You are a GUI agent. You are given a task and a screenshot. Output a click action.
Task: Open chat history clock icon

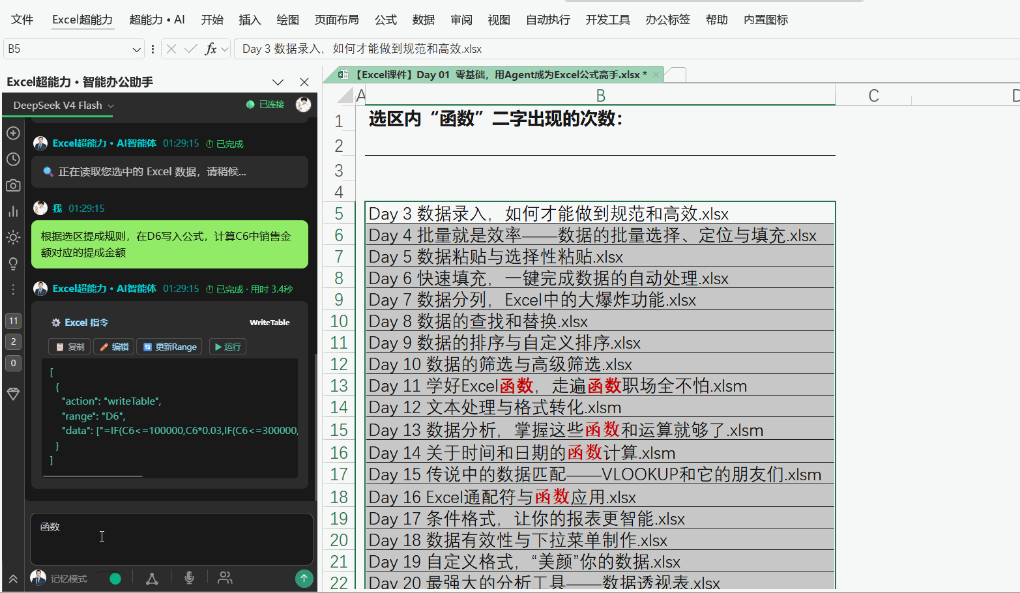click(x=13, y=159)
